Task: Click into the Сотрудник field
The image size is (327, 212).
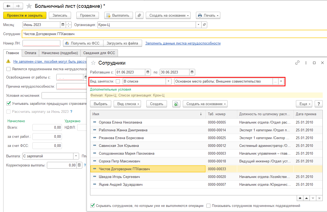Action: [x=174, y=34]
